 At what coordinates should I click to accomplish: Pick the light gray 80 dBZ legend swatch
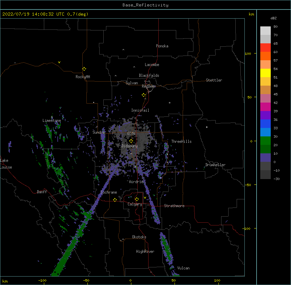[x=265, y=31]
